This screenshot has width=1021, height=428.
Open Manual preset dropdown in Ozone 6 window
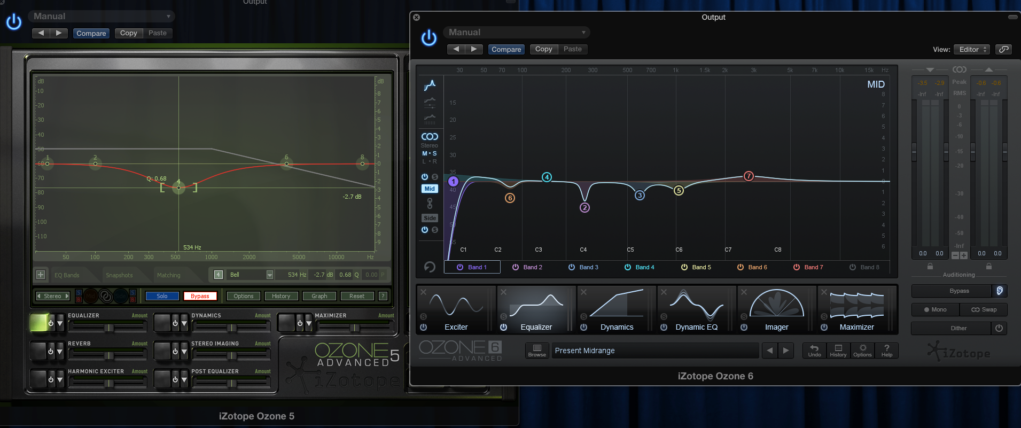tap(517, 33)
